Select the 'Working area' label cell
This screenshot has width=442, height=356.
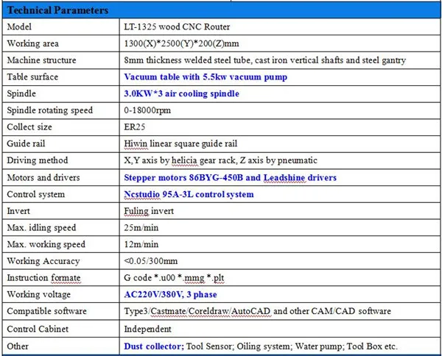(61, 43)
